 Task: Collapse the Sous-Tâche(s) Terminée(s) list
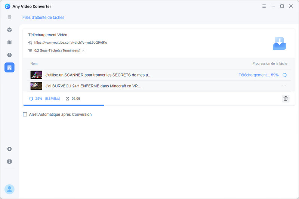coord(83,50)
